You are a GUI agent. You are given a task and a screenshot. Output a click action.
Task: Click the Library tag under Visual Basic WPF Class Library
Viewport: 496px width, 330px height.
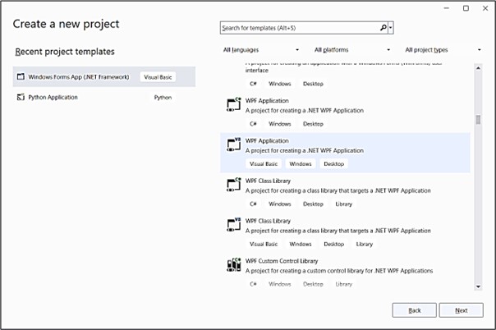pyautogui.click(x=365, y=244)
